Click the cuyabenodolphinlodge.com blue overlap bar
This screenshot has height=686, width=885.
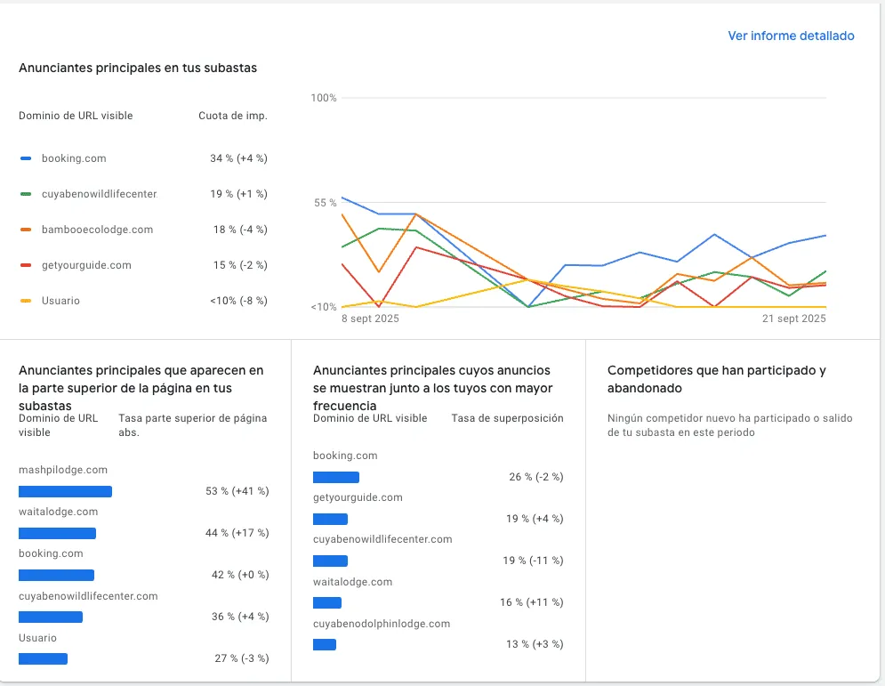click(325, 645)
